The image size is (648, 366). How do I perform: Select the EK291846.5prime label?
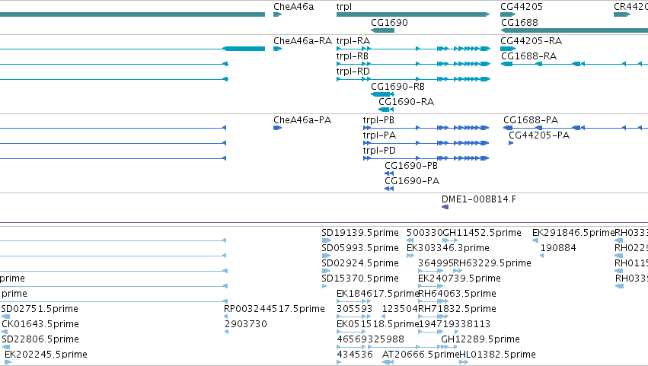pos(573,233)
